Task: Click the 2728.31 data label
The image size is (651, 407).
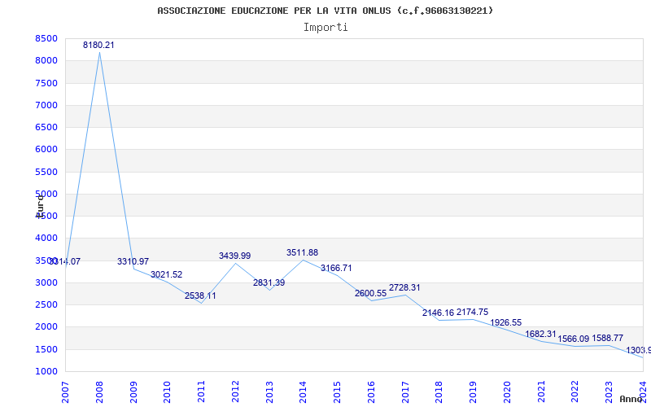Action: pyautogui.click(x=404, y=287)
